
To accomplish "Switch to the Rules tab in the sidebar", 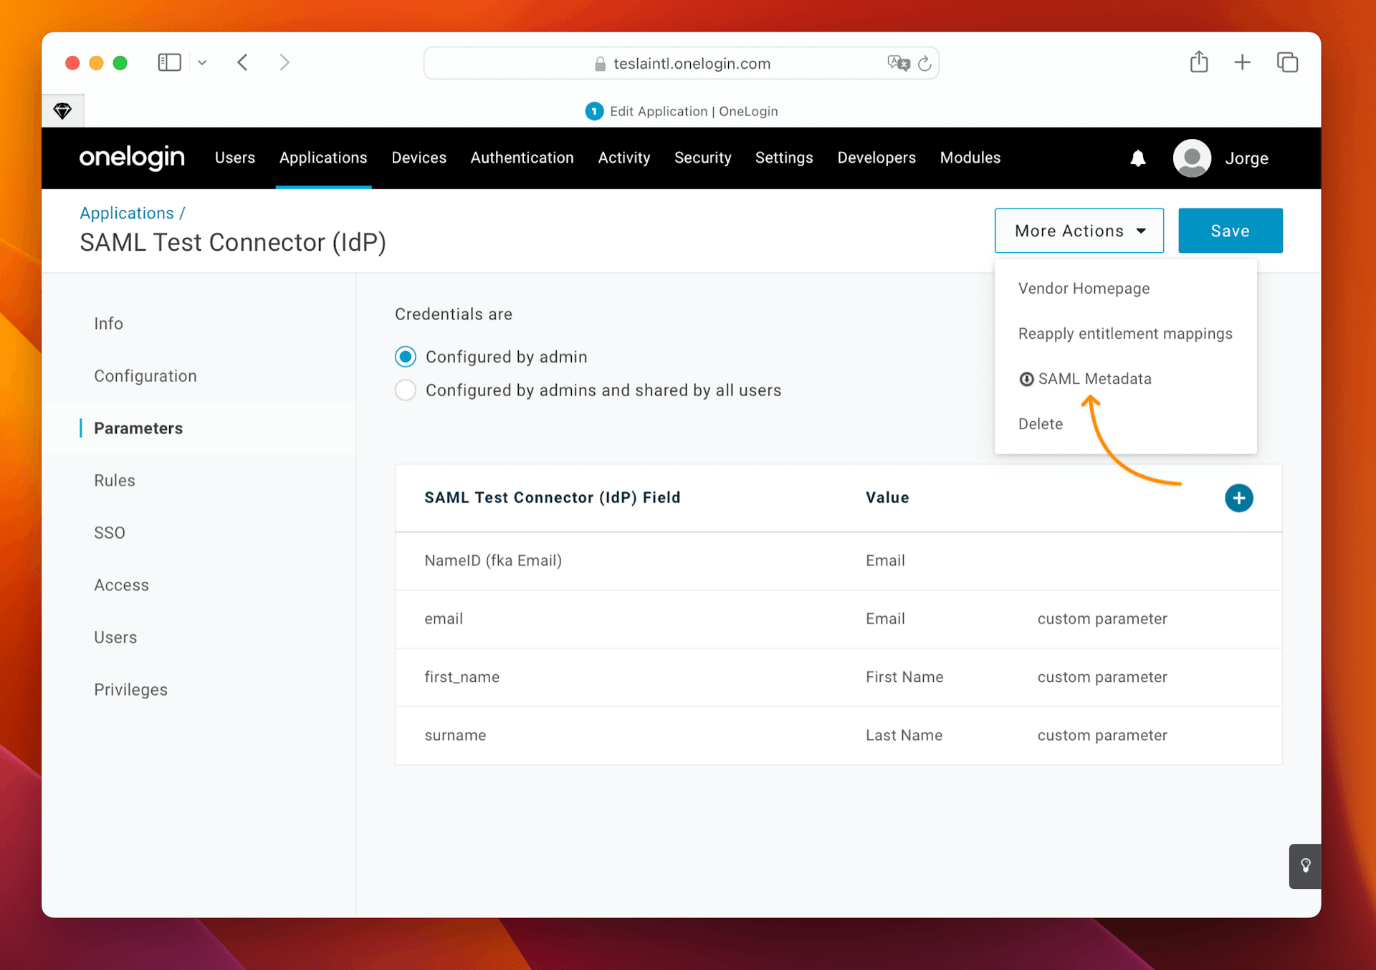I will pyautogui.click(x=114, y=480).
